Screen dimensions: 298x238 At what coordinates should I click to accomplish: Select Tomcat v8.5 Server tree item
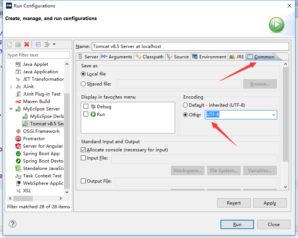tap(43, 124)
